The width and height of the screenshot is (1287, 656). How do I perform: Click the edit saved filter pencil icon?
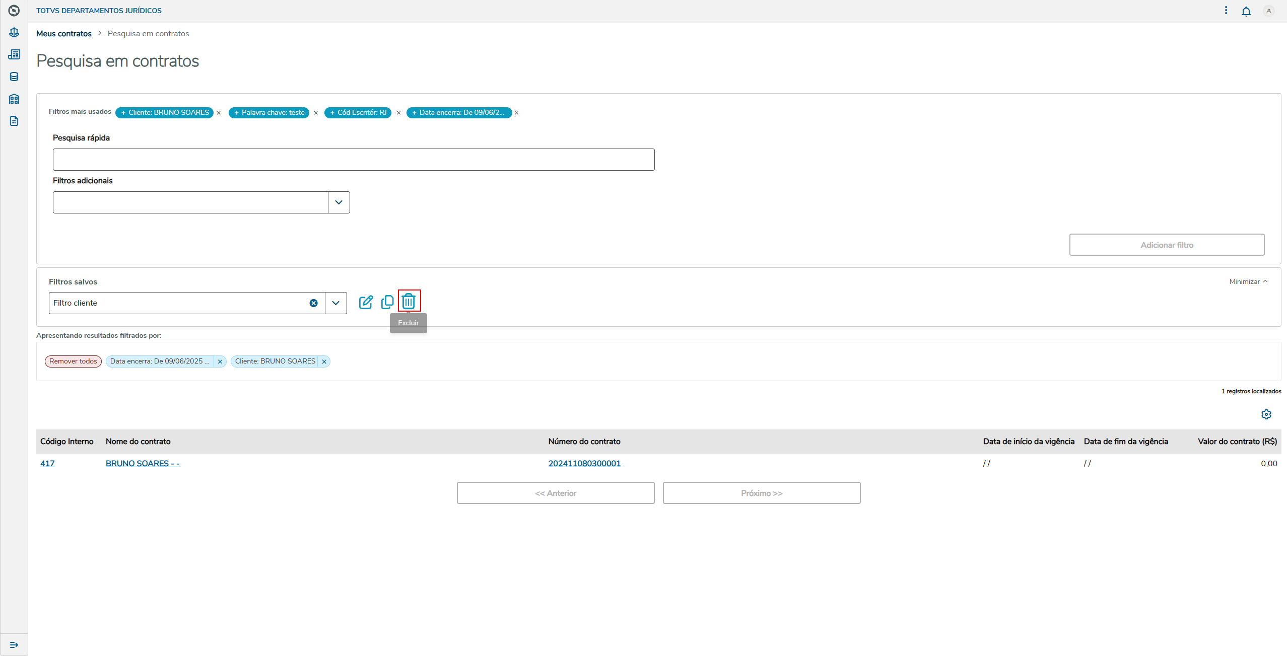(366, 302)
